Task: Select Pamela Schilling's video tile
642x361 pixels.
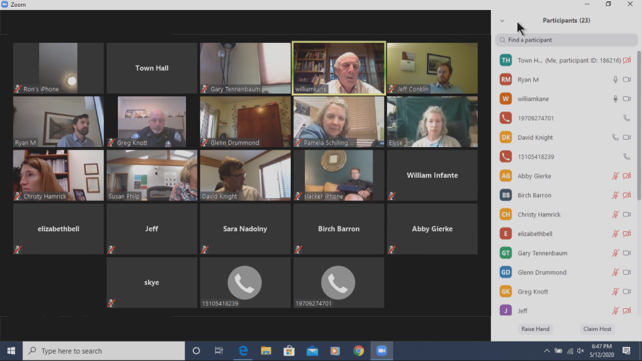Action: [339, 122]
